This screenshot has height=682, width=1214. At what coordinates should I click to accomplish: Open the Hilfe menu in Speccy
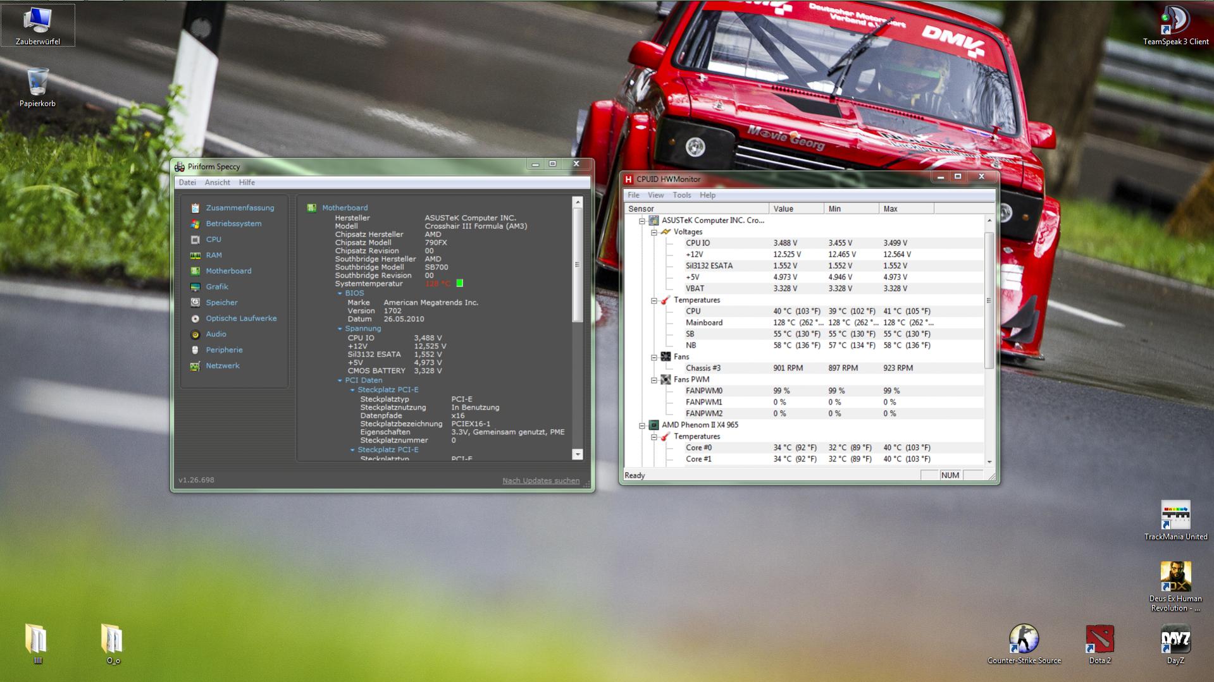point(247,183)
